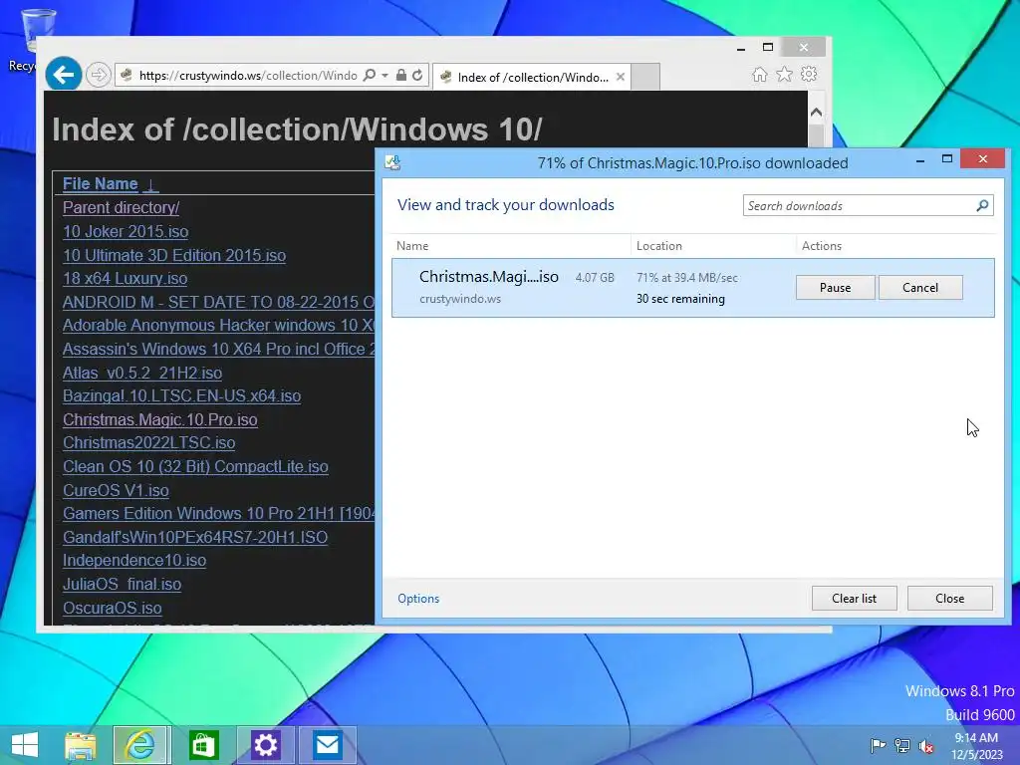Pause the Christmas.Magic.10.Pro.iso download

pyautogui.click(x=836, y=288)
